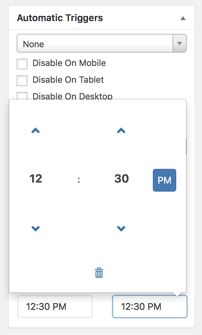The width and height of the screenshot is (202, 335).
Task: Decrease the hour with the down chevron
Action: [x=35, y=228]
